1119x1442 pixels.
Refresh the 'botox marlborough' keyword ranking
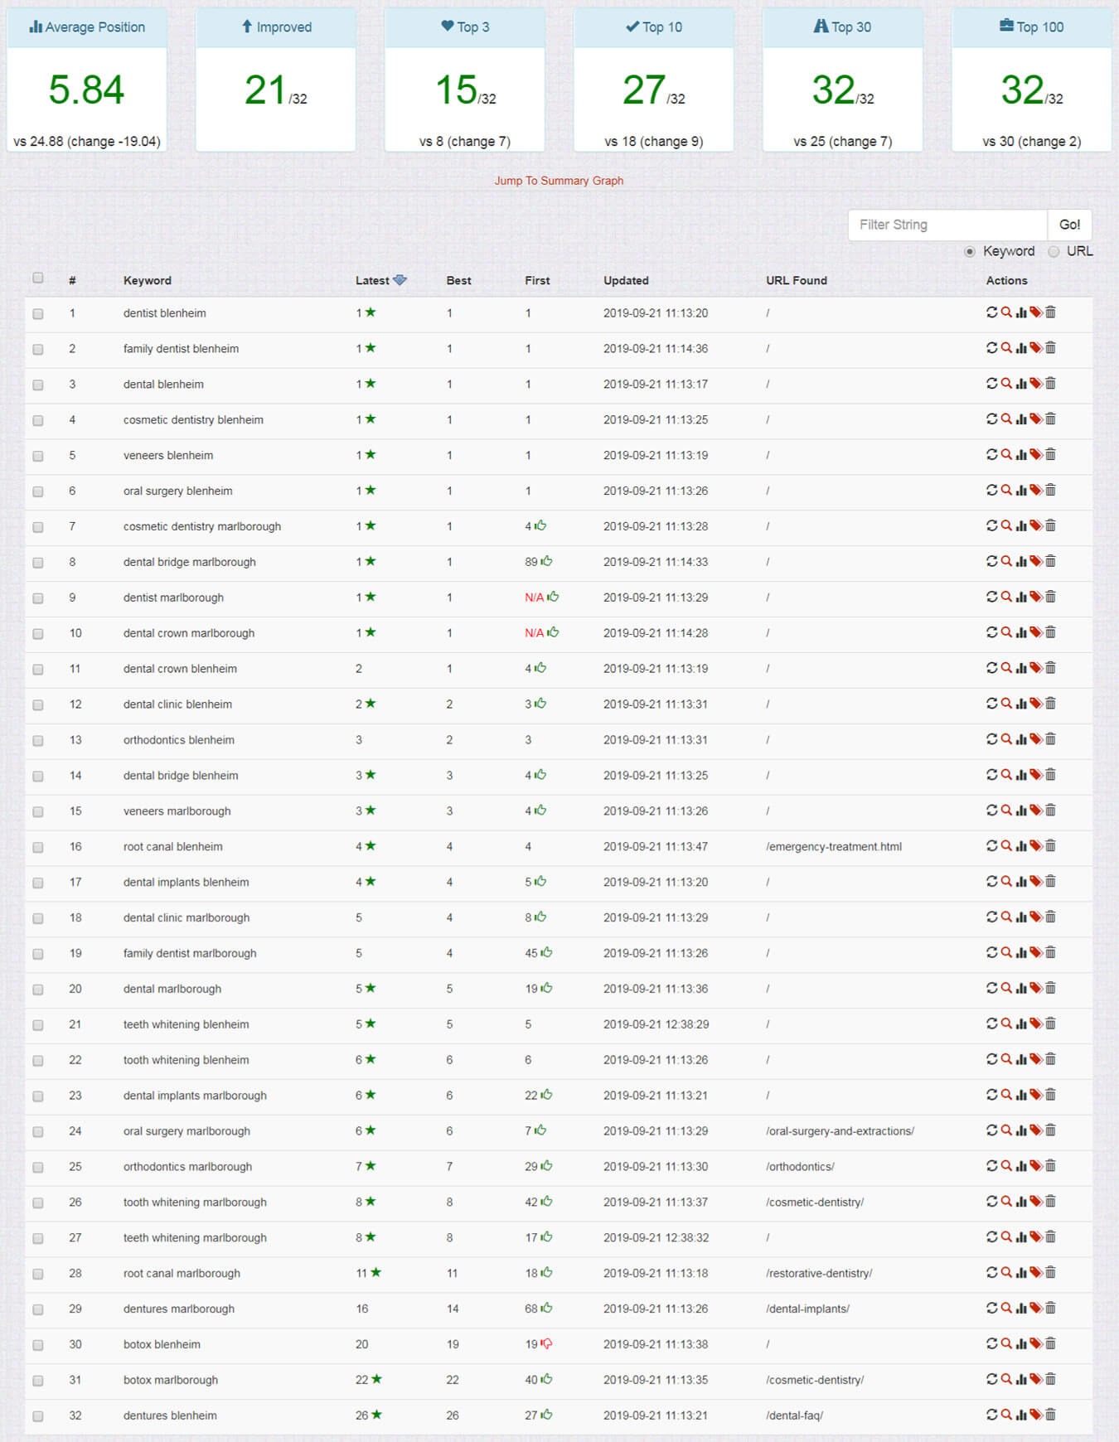991,1379
